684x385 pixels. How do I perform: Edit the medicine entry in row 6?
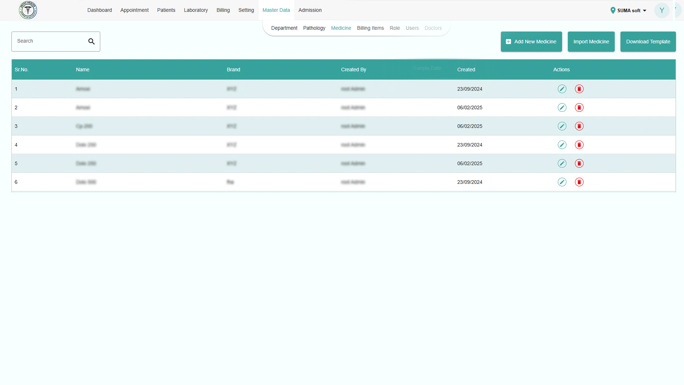(562, 182)
